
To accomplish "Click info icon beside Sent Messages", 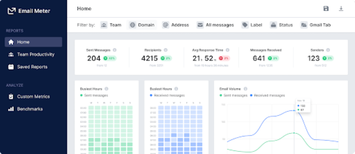I will (x=114, y=50).
